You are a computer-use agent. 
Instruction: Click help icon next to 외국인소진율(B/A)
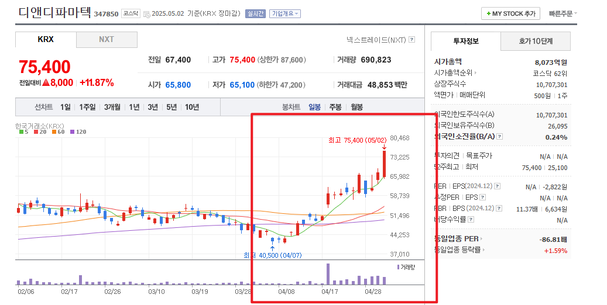tap(500, 137)
